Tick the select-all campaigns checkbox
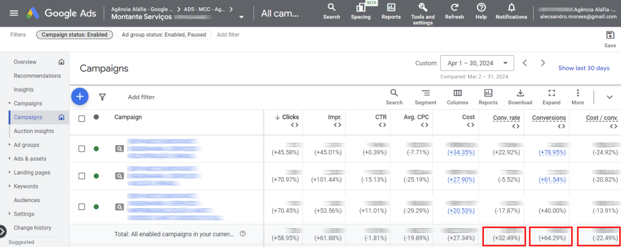 [x=82, y=118]
